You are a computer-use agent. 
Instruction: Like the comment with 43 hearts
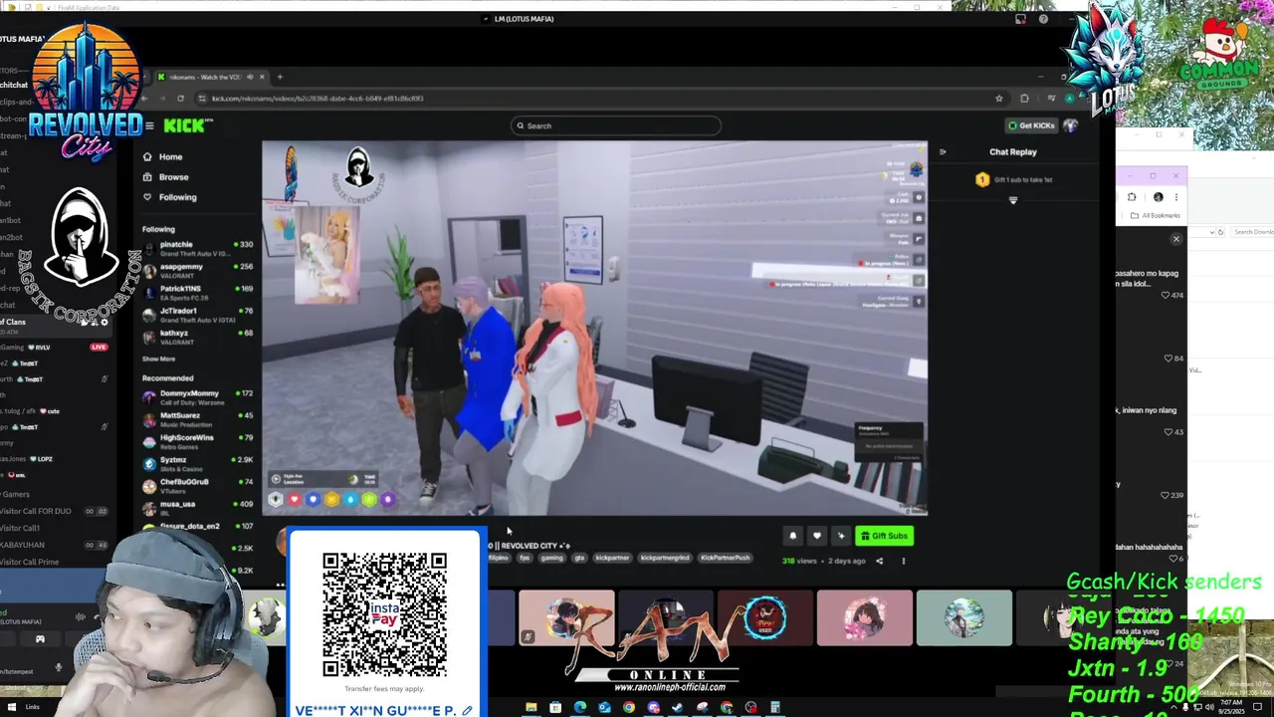(1168, 432)
